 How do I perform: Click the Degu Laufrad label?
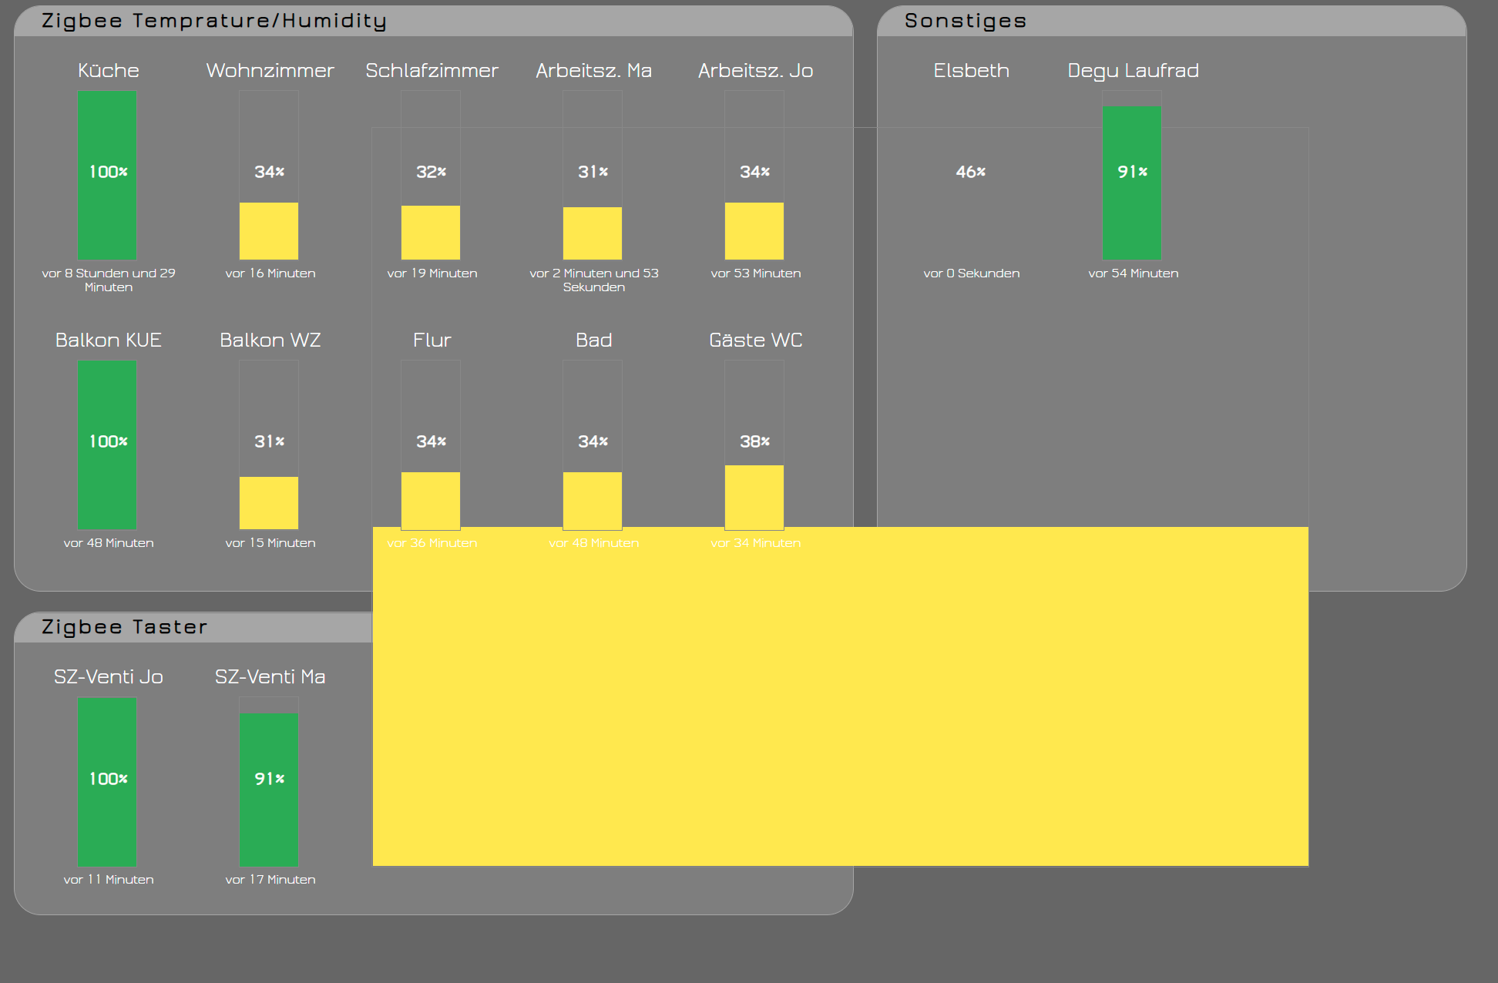[1133, 70]
